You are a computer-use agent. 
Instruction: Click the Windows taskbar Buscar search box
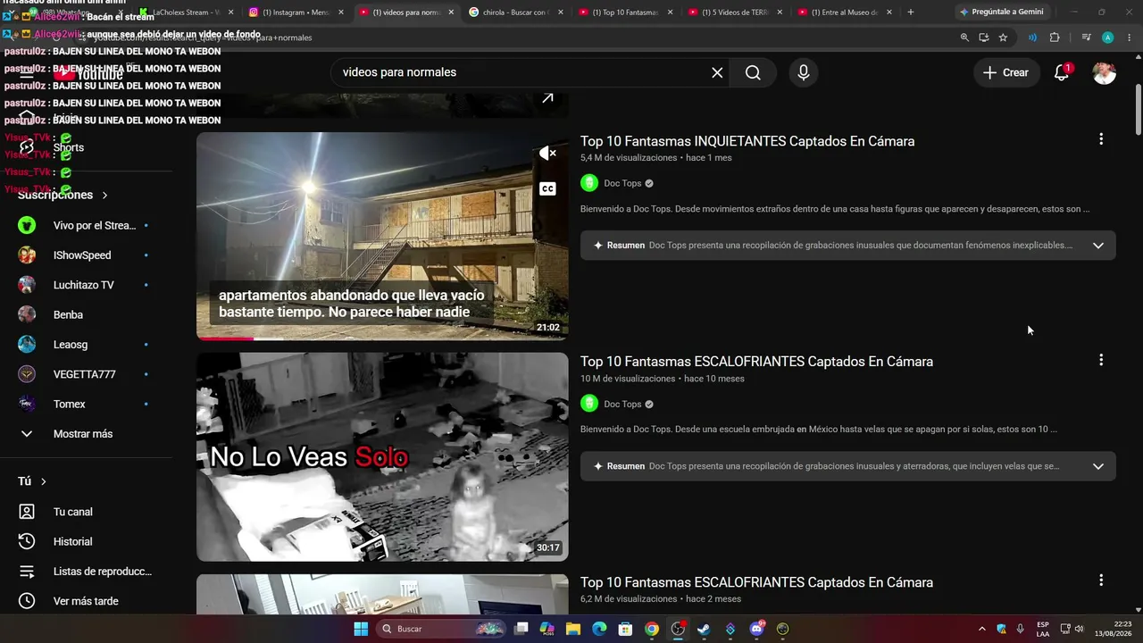click(442, 629)
